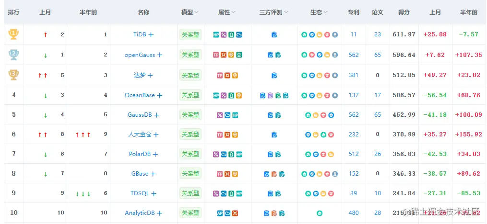Viewport: 487px width, 224px height.
Task: Click the green keyhole icon in openGauss row
Action: coord(239,55)
